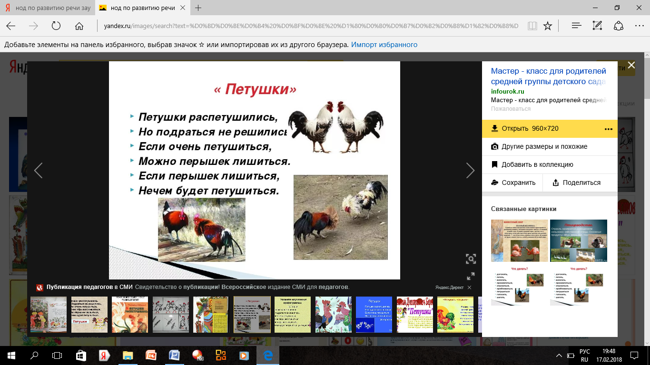650x365 pixels.
Task: Expand image to fullscreen arrows icon
Action: click(471, 276)
